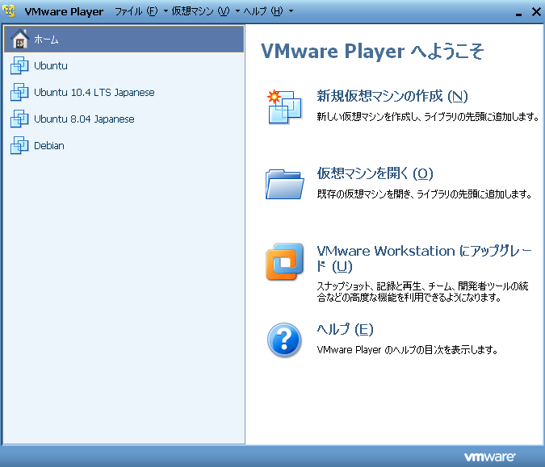Viewport: 545px width, 467px height.
Task: Click 新規仮想マシンの作成 (N) link
Action: (x=392, y=96)
